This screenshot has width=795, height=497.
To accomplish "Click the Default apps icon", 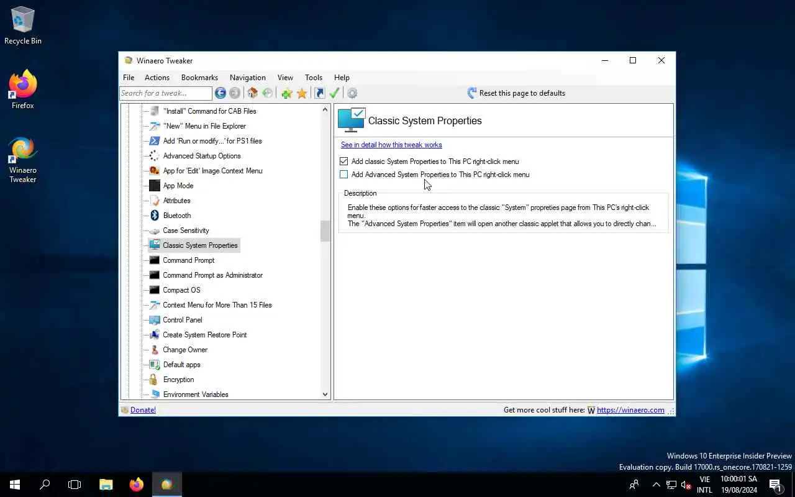I will point(155,365).
